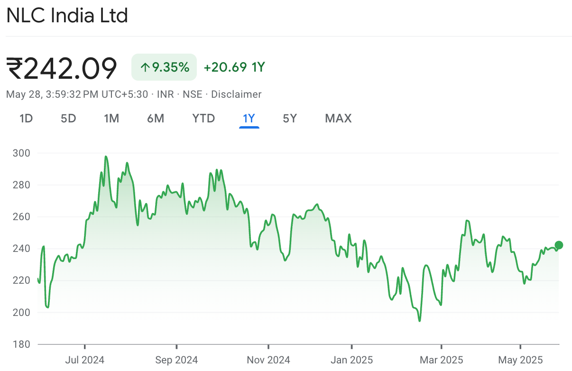
Task: Click the May 28 timestamp text
Action: (77, 94)
